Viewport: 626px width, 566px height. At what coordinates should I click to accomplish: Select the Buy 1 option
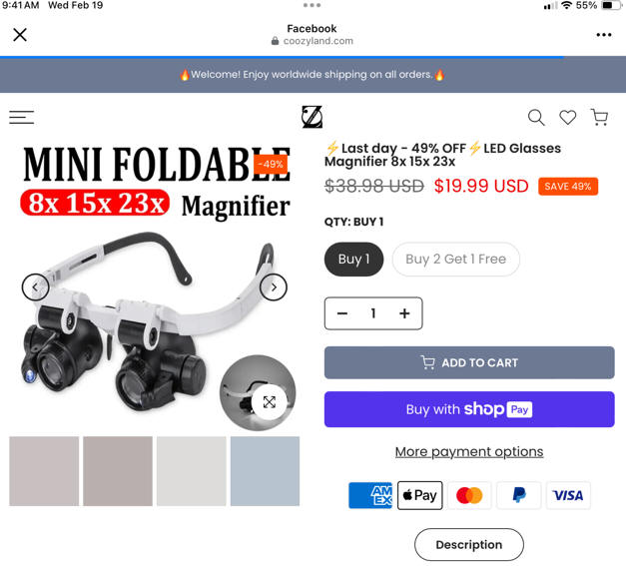(353, 260)
